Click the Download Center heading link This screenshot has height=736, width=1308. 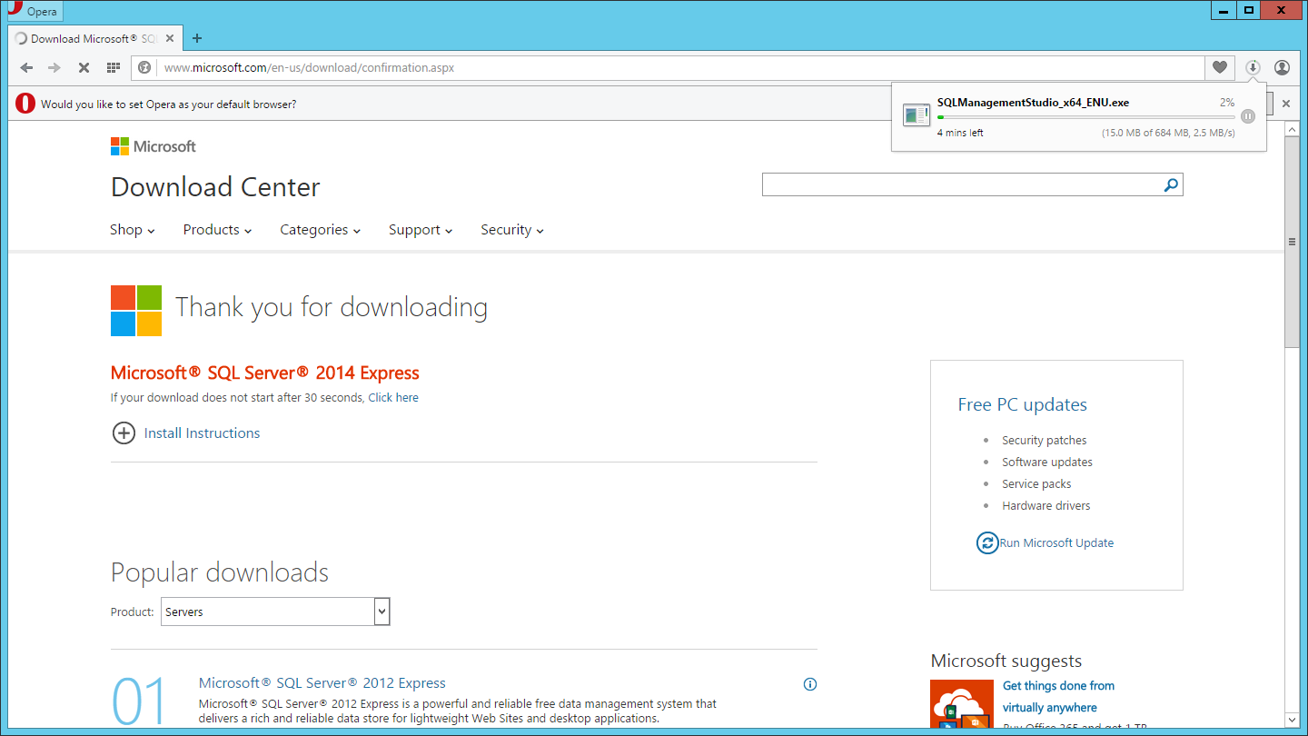coord(215,187)
